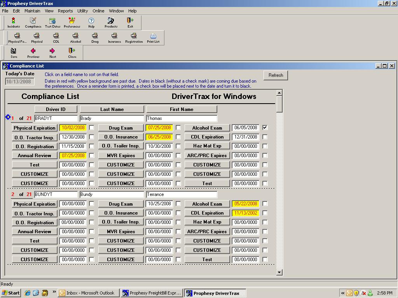Print the Physical Form reminder
The image size is (398, 298).
[17, 38]
